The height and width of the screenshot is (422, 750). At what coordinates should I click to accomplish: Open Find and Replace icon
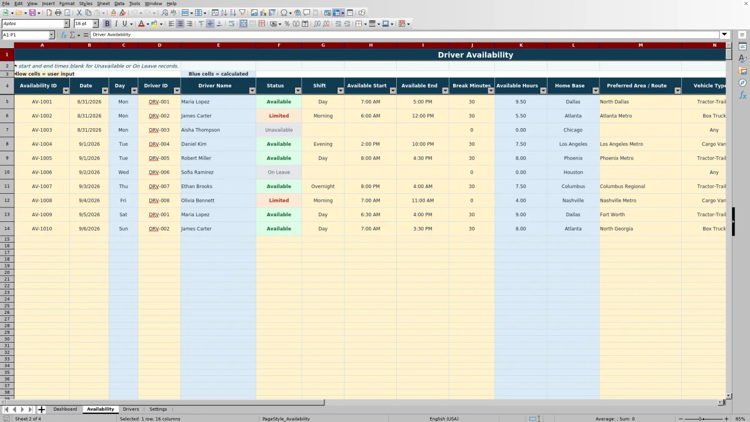164,13
